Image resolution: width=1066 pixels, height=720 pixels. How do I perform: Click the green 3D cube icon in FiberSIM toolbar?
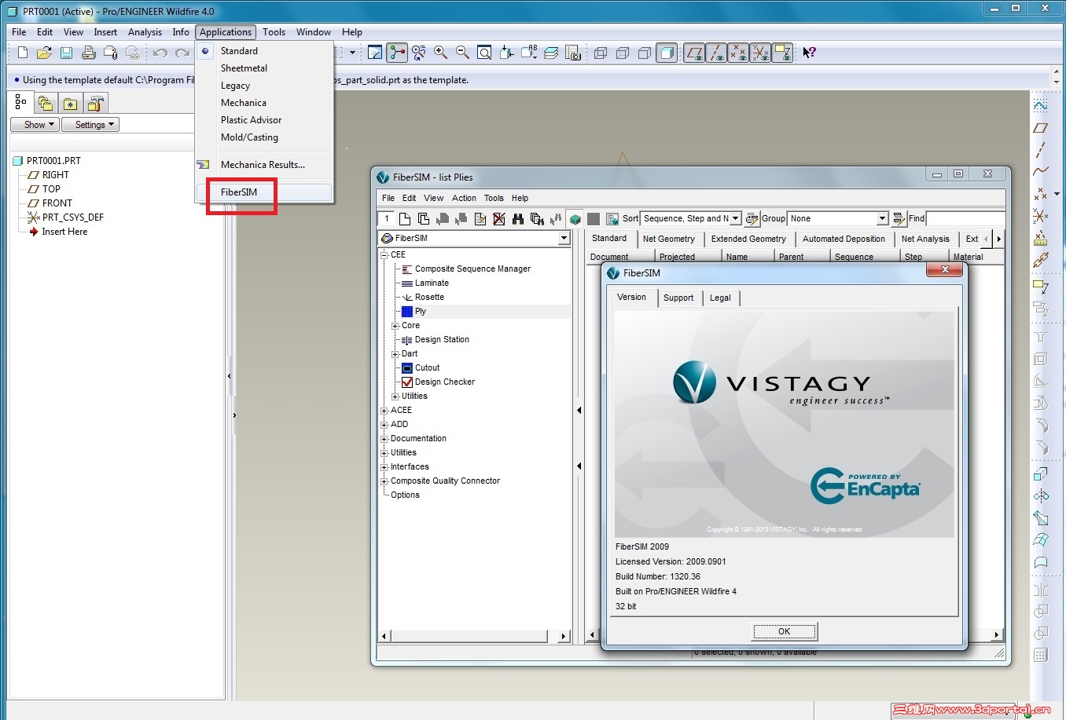(x=574, y=218)
